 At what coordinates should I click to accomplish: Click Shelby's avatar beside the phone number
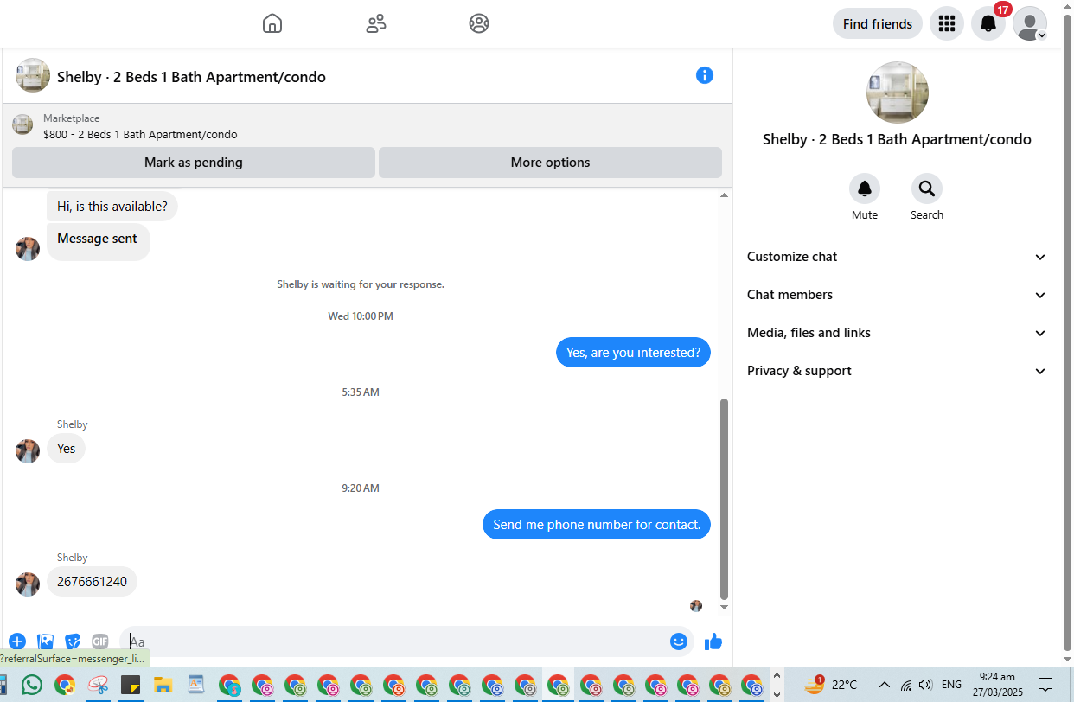point(28,584)
